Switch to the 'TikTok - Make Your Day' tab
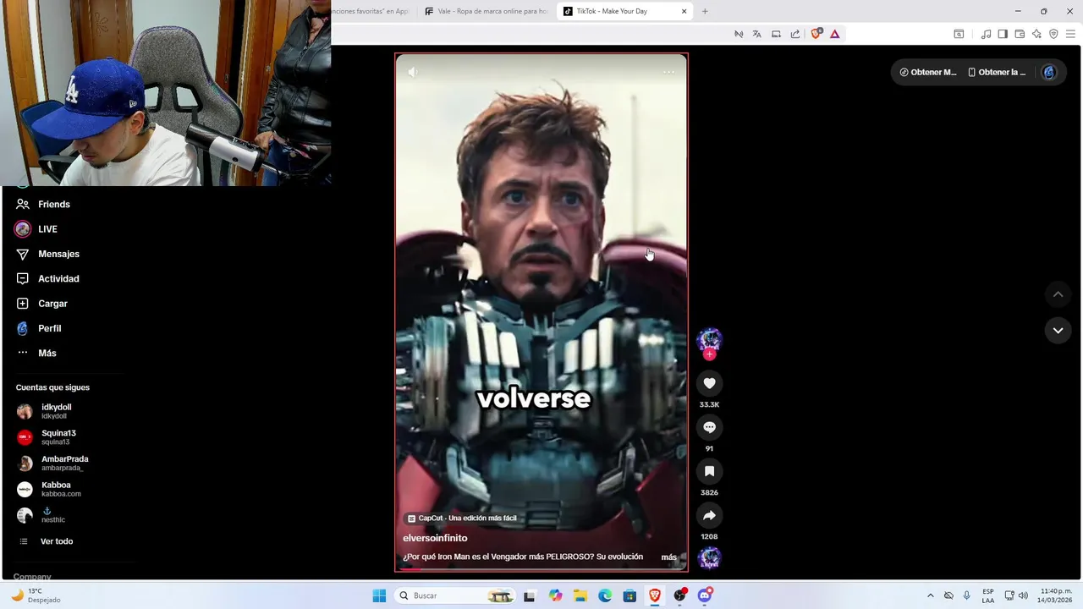 (624, 11)
